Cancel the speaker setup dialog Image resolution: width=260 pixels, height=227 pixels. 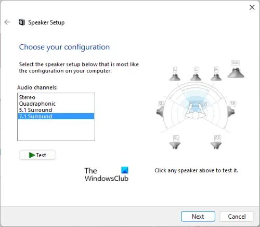click(237, 217)
